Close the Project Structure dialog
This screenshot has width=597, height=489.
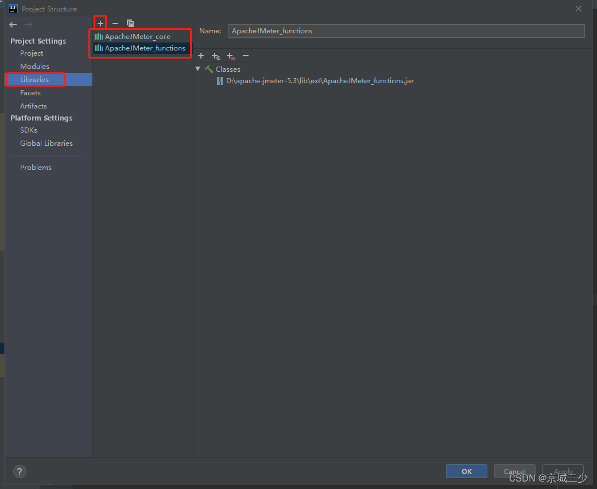579,9
